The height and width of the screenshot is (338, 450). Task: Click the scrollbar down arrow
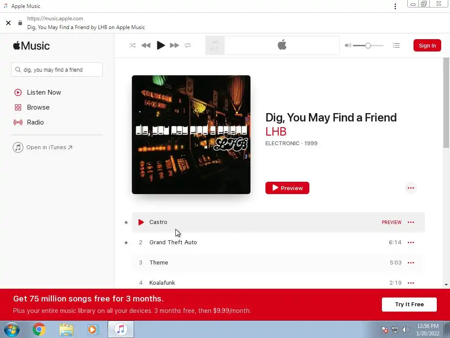pos(446,285)
